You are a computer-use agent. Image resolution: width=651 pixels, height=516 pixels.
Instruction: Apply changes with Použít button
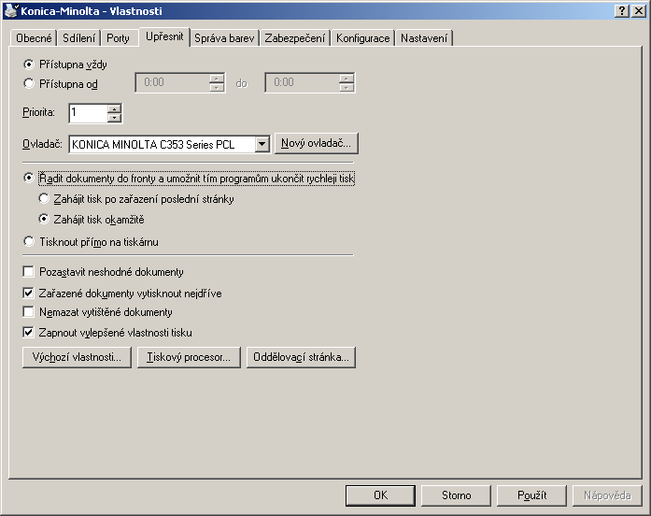pos(531,495)
